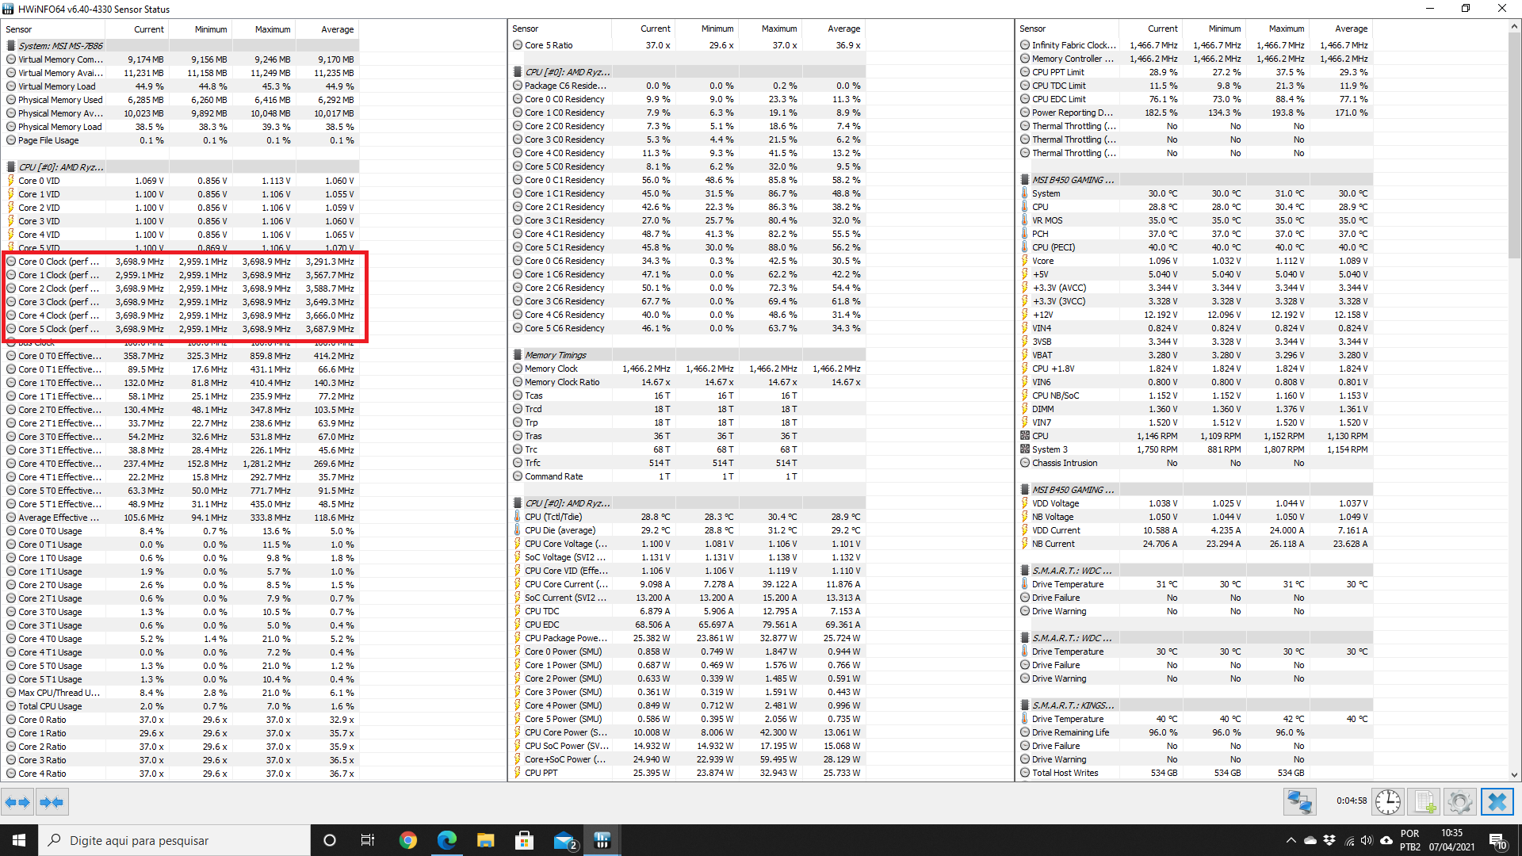Open the Mail app in the taskbar
The height and width of the screenshot is (856, 1522).
564,840
